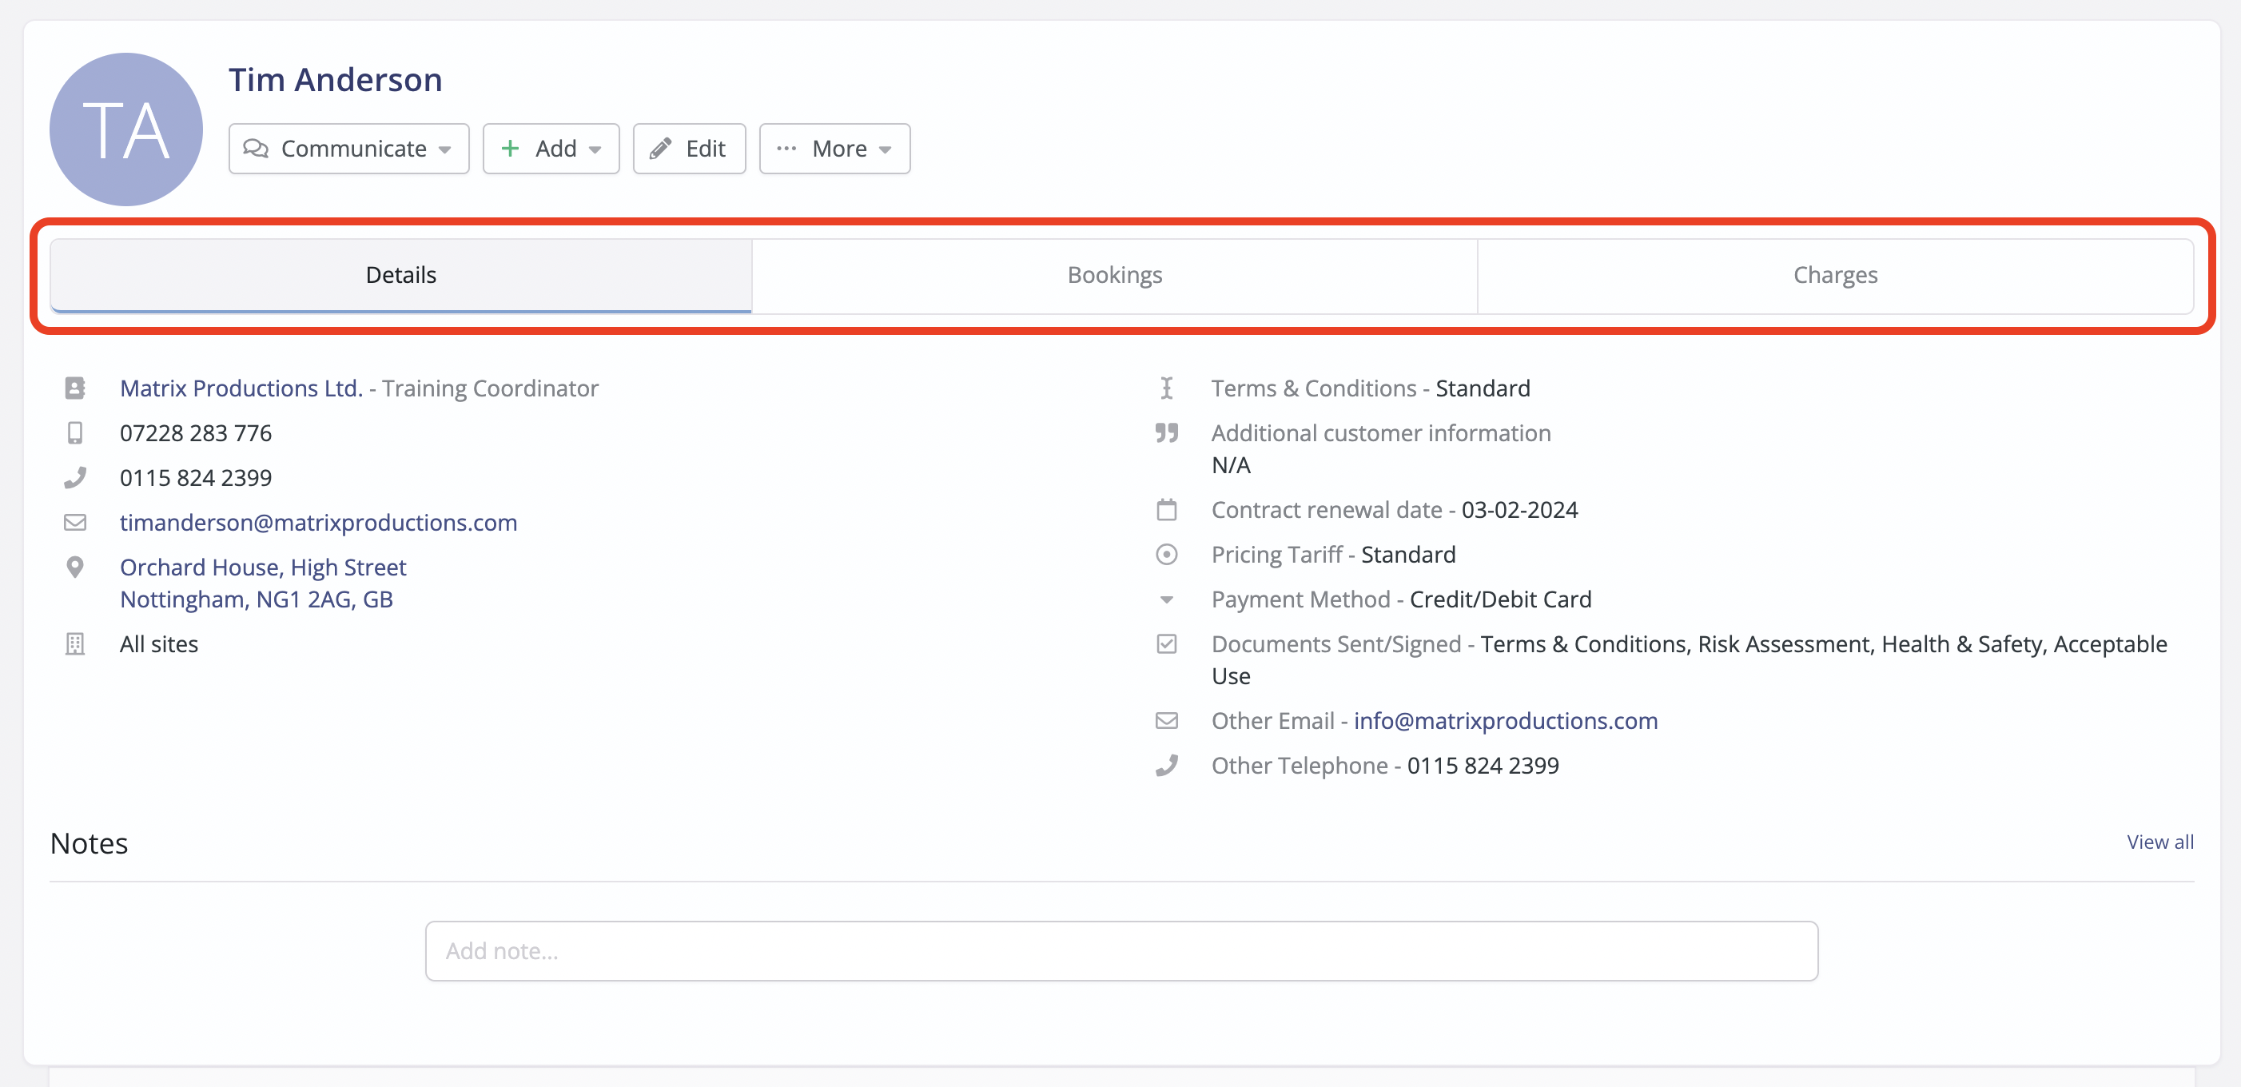Open the More options dropdown

pyautogui.click(x=834, y=148)
